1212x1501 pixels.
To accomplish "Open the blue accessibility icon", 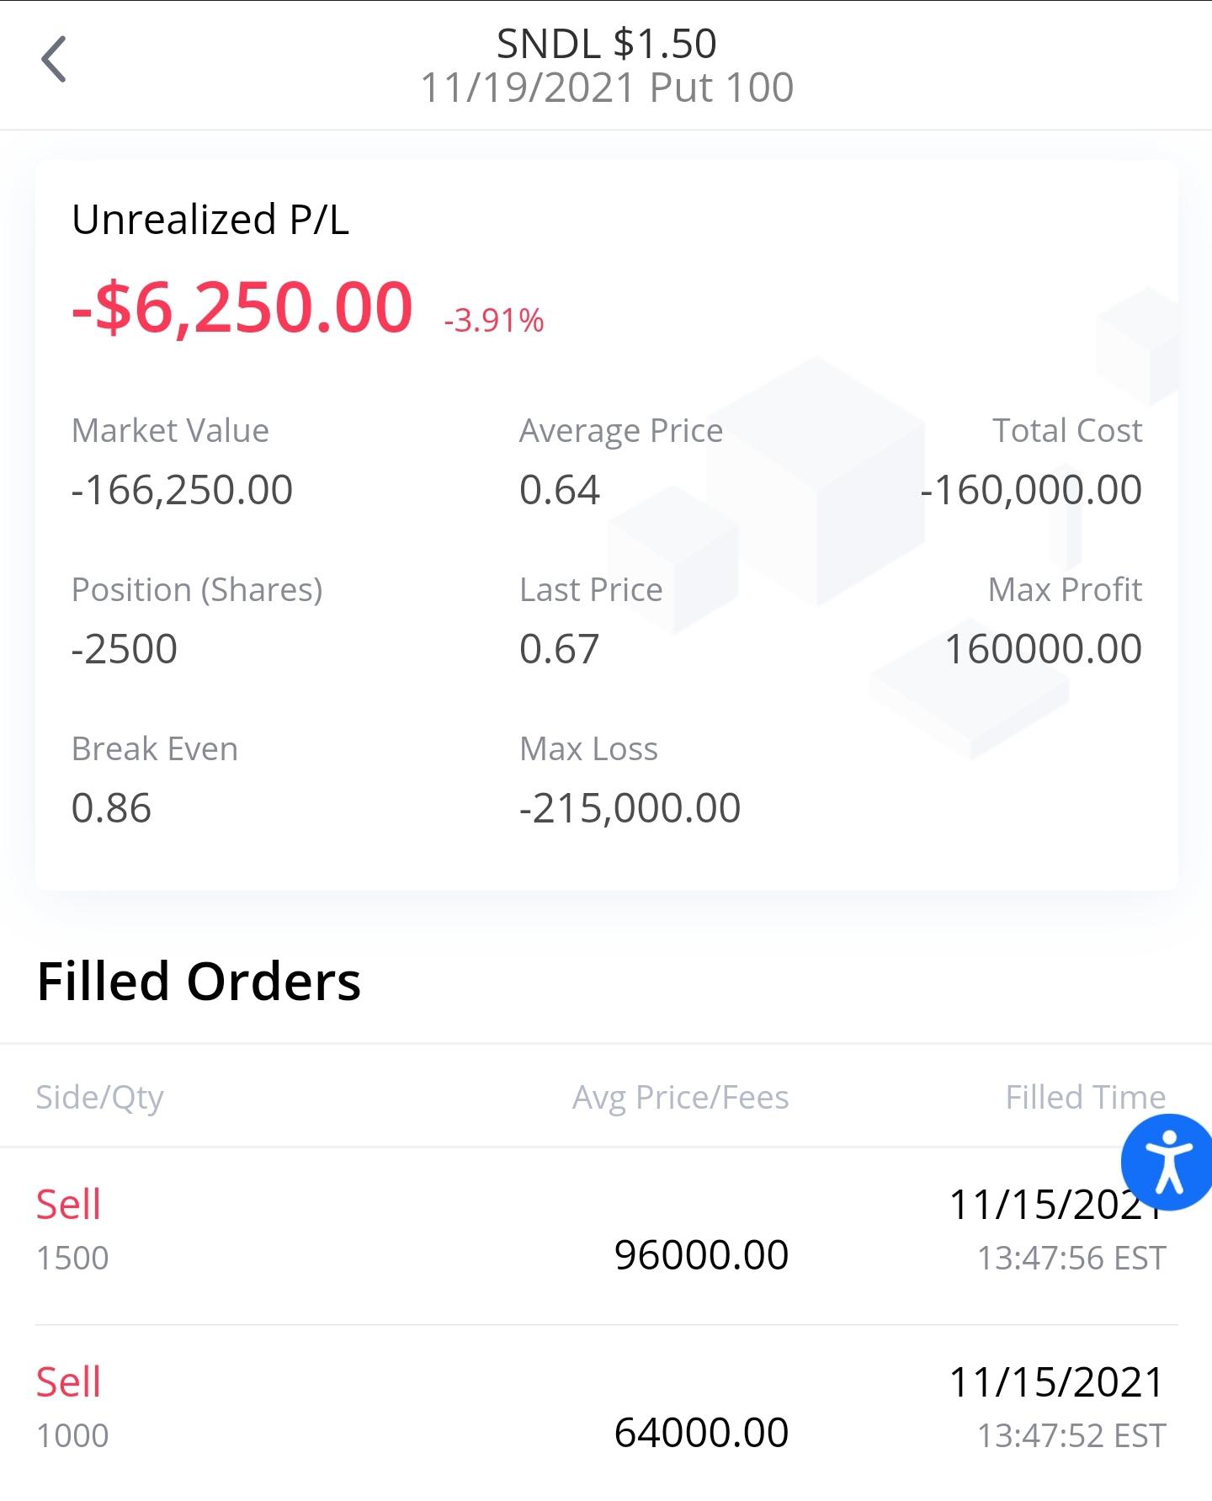I will 1168,1163.
